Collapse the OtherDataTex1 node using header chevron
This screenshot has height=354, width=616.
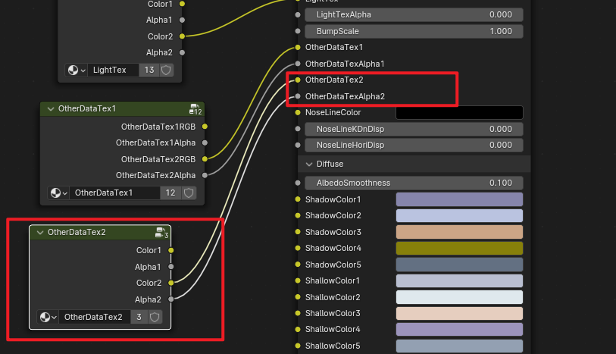pos(51,109)
